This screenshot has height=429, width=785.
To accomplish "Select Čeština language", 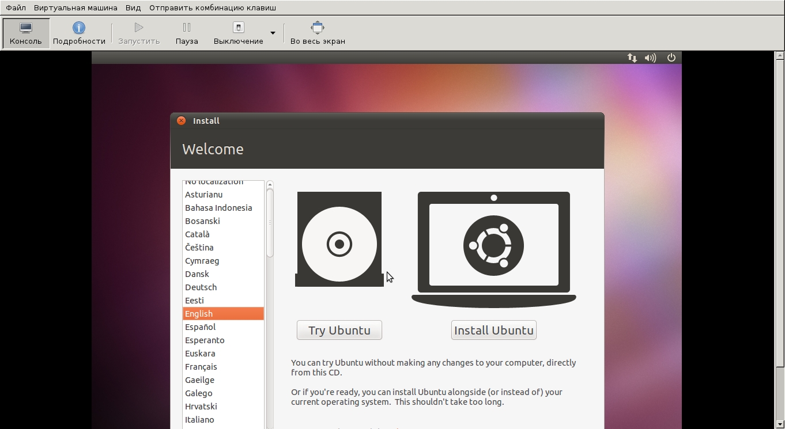I will click(x=223, y=248).
